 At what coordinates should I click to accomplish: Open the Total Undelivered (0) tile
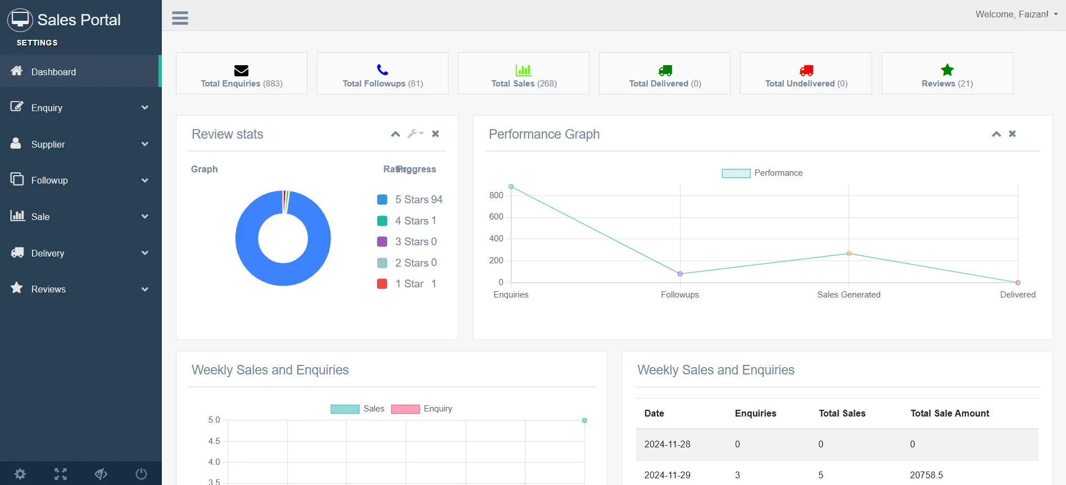pos(805,74)
